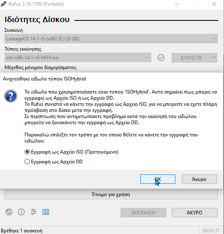Viewport: 224px width, 234px height.
Task: Open the About info icon
Action: pos(21,212)
